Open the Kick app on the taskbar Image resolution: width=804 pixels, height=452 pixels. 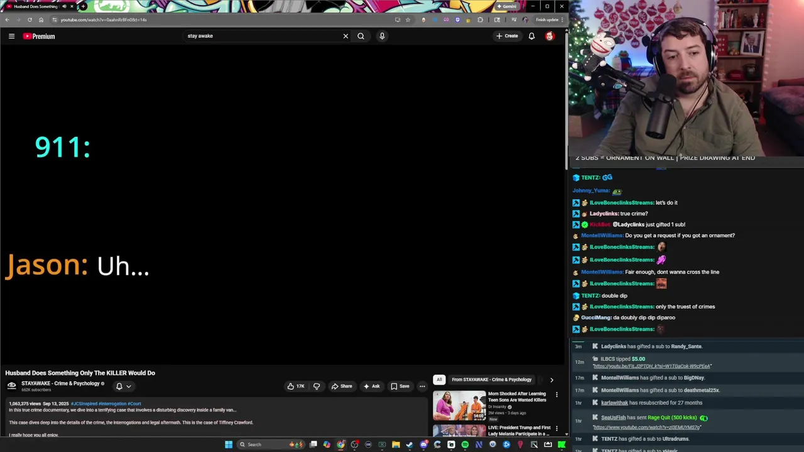pyautogui.click(x=562, y=444)
